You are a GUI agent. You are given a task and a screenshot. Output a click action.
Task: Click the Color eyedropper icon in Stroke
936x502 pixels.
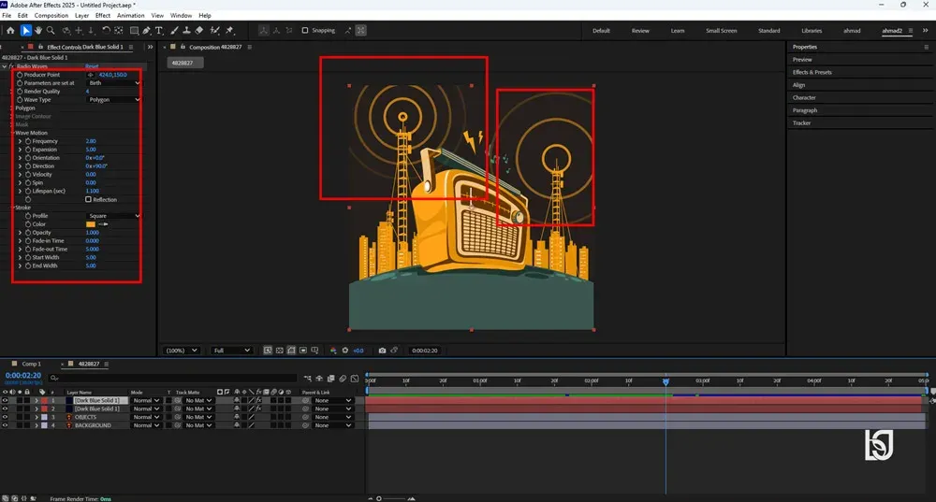[103, 224]
